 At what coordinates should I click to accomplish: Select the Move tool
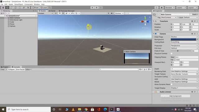(7, 7)
